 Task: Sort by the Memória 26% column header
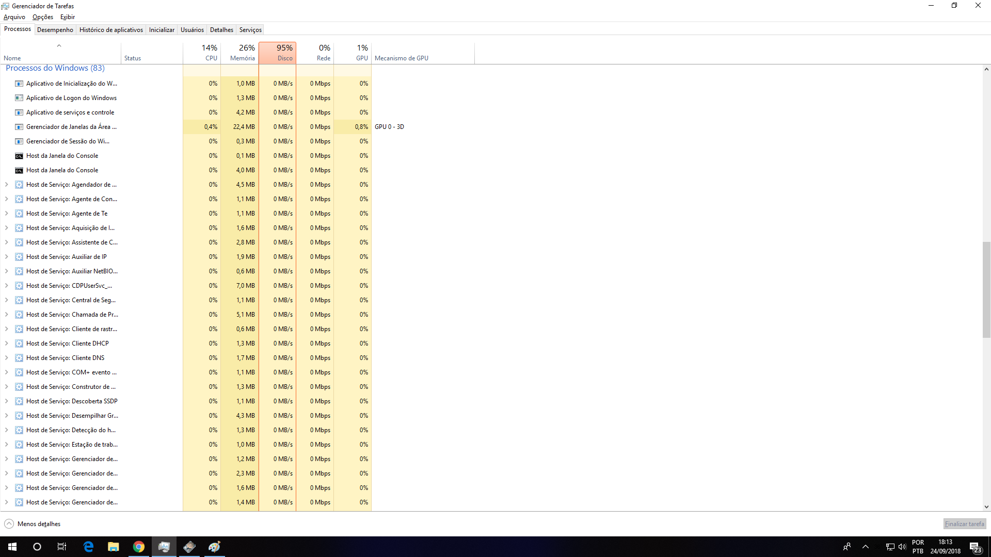(239, 53)
